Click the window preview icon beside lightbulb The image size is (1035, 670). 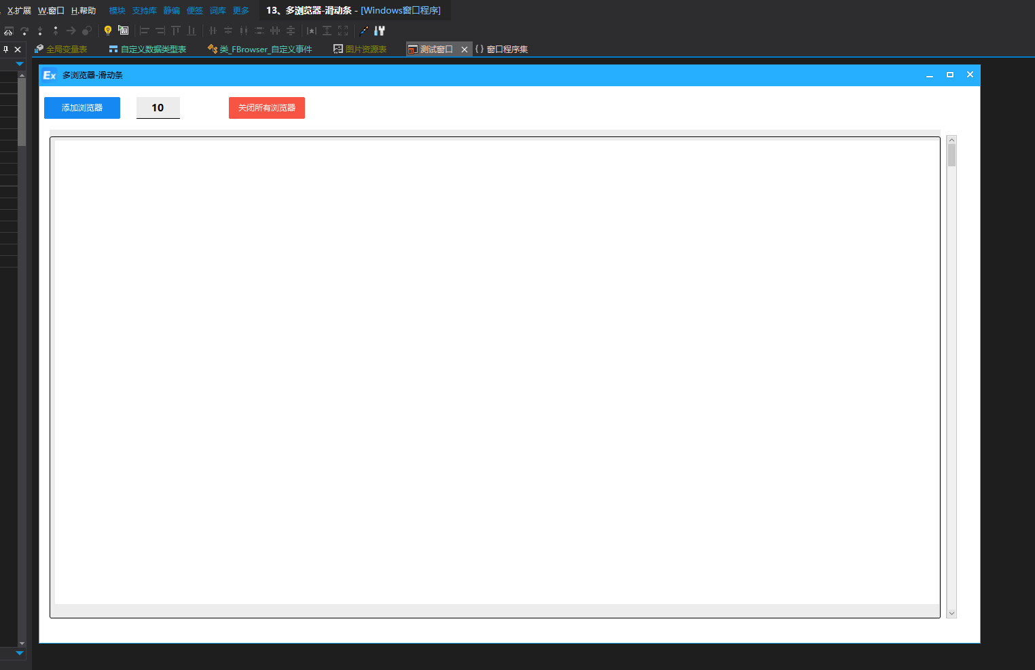[123, 30]
